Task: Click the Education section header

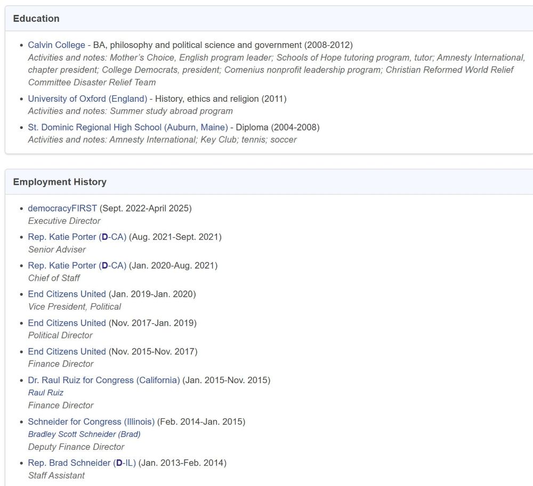Action: (x=36, y=18)
